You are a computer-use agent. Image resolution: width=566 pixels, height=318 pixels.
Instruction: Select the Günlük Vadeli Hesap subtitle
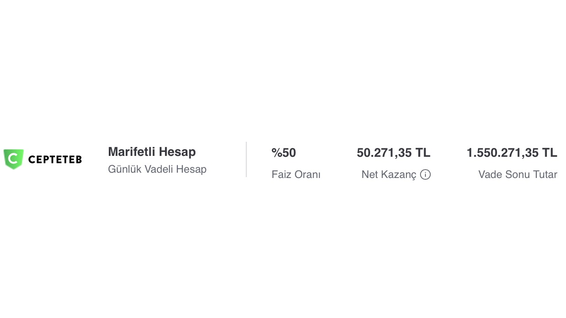[157, 169]
